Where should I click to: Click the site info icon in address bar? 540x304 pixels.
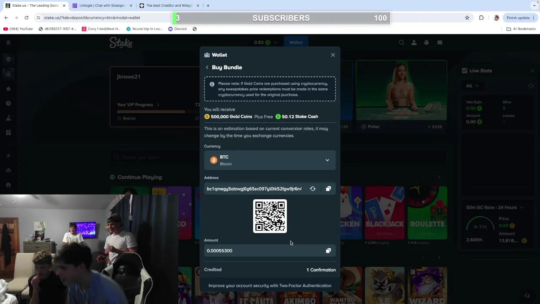[x=38, y=18]
